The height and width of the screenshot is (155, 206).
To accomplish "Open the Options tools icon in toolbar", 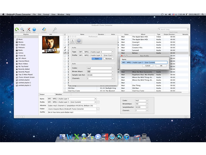I will (28, 29).
